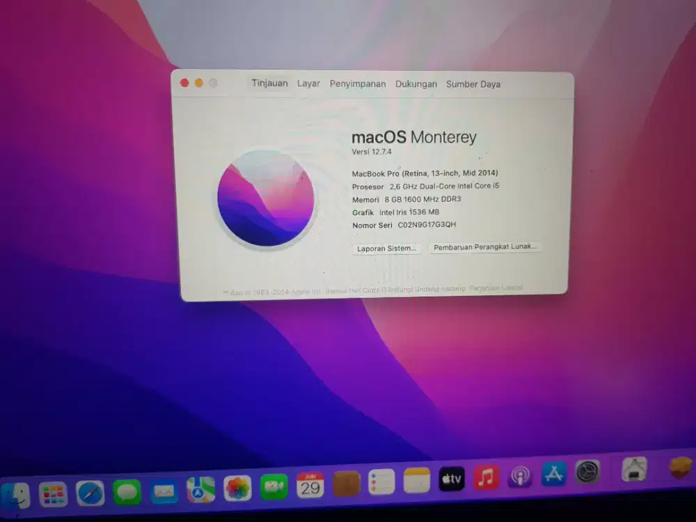Click the "Versi 12.7.4" text
This screenshot has height=522, width=696.
pos(372,151)
